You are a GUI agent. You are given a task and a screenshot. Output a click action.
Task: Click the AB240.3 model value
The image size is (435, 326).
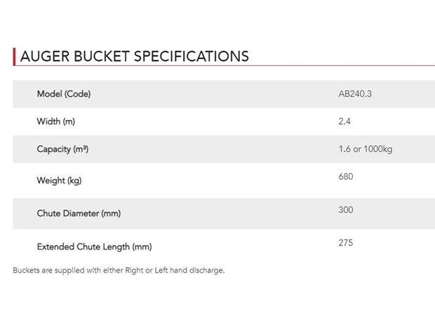click(x=355, y=94)
